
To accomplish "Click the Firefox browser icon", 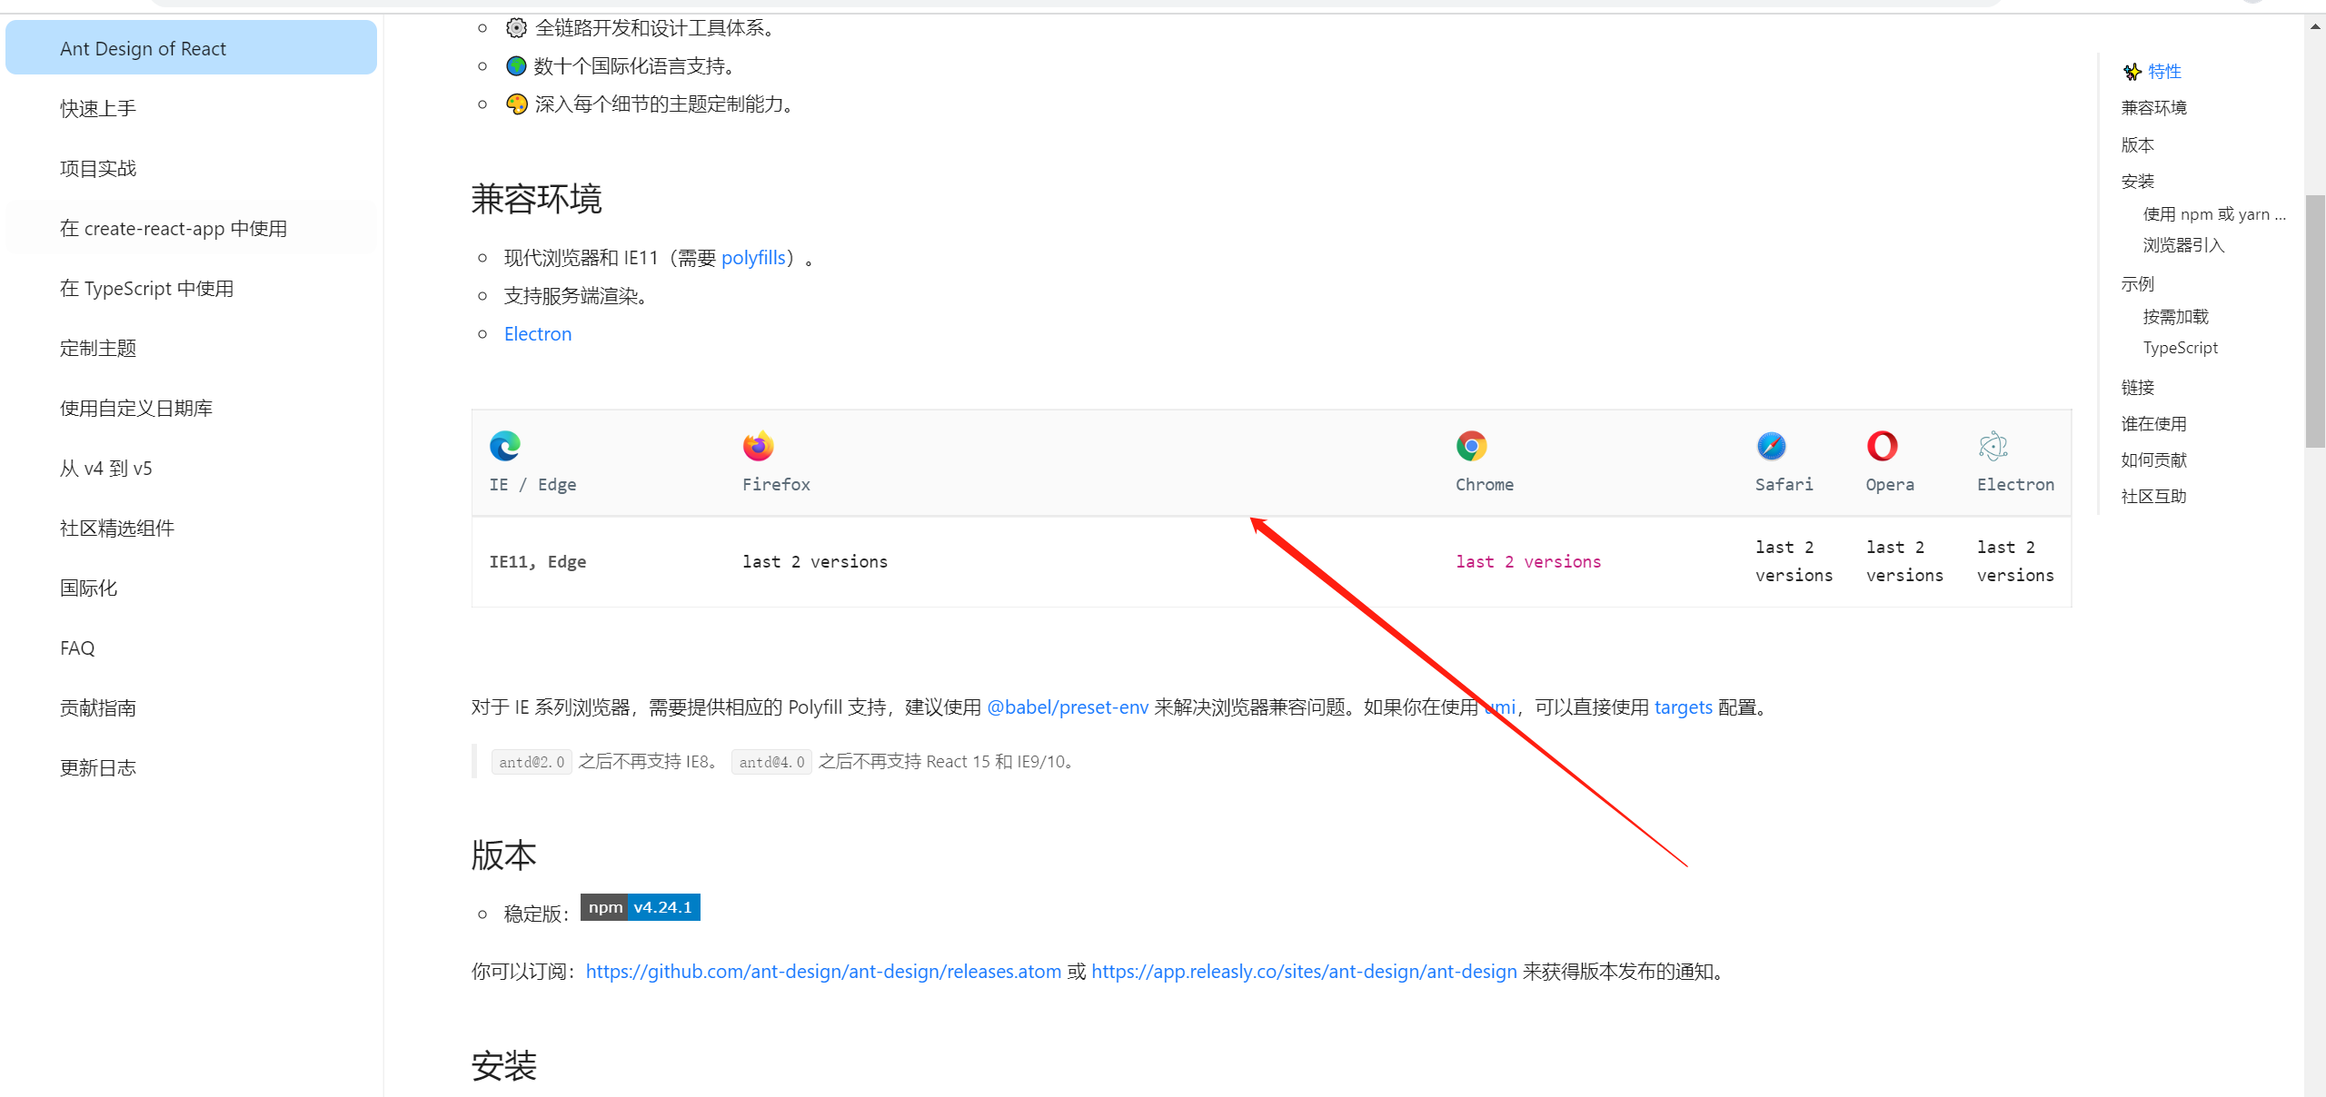I will pos(757,446).
